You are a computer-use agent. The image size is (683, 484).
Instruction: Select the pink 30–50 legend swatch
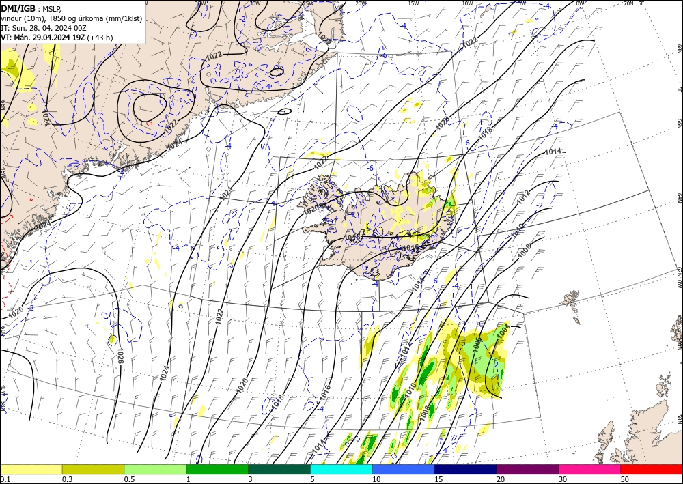pyautogui.click(x=590, y=469)
